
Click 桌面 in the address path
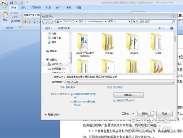pos(111,22)
